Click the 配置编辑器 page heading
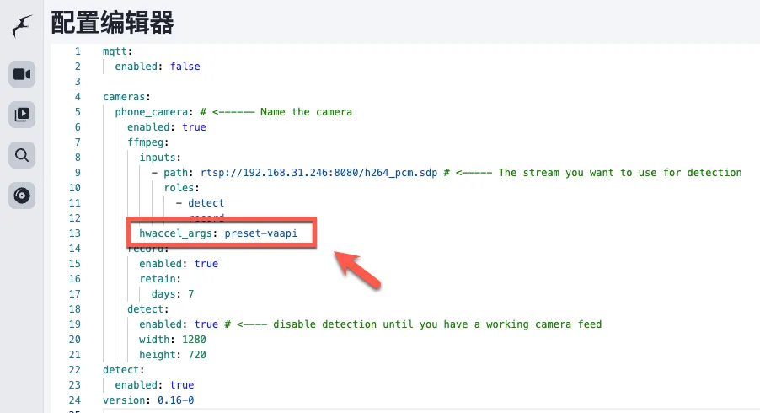760x413 pixels. point(112,23)
